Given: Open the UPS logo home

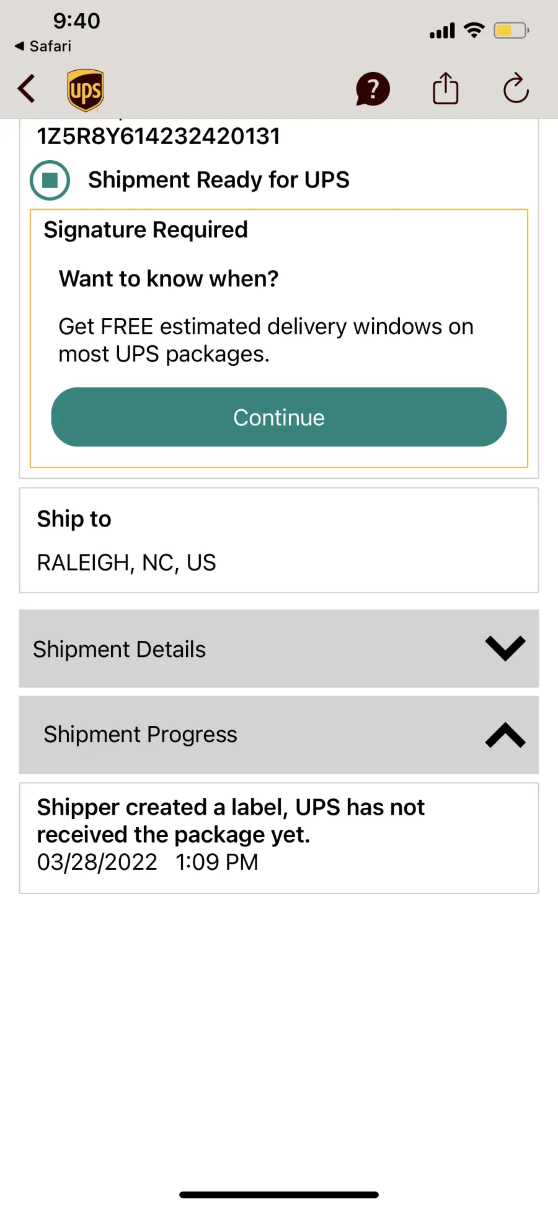Looking at the screenshot, I should (x=86, y=90).
